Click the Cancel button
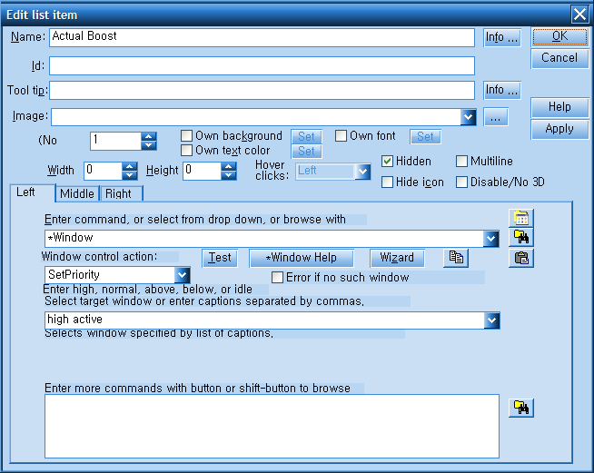This screenshot has width=594, height=473. click(559, 58)
